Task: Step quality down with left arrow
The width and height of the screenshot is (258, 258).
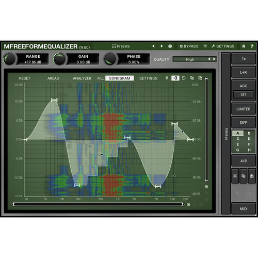Action: [x=209, y=59]
